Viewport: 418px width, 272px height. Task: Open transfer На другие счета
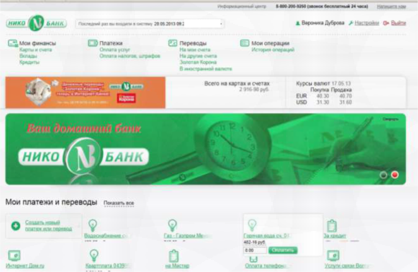(198, 56)
